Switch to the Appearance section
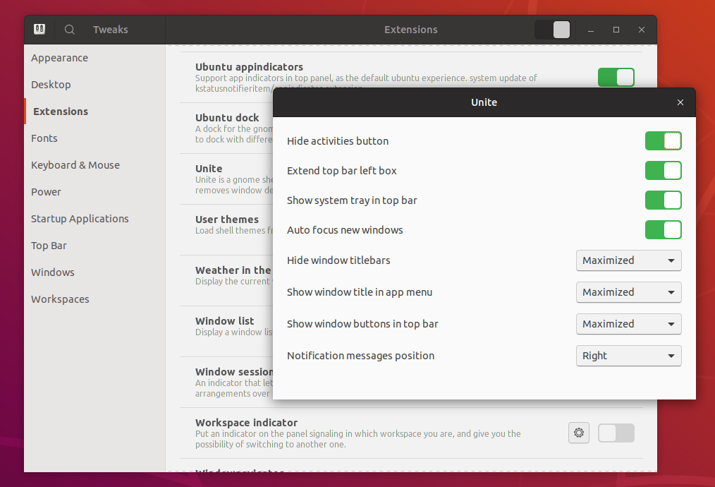The width and height of the screenshot is (715, 487). 59,57
